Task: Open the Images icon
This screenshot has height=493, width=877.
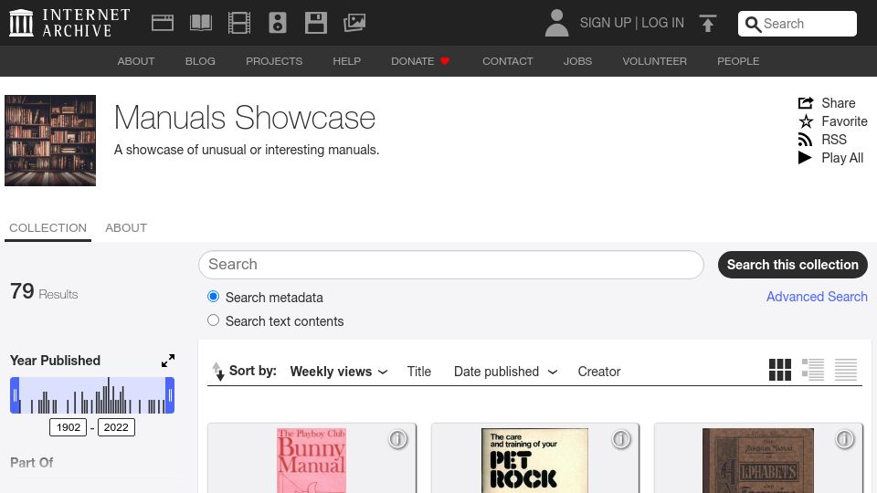Action: [x=354, y=23]
